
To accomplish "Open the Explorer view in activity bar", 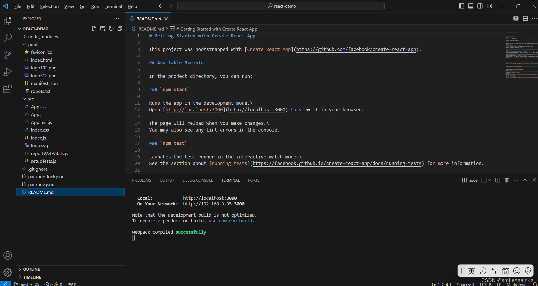I will [8, 21].
